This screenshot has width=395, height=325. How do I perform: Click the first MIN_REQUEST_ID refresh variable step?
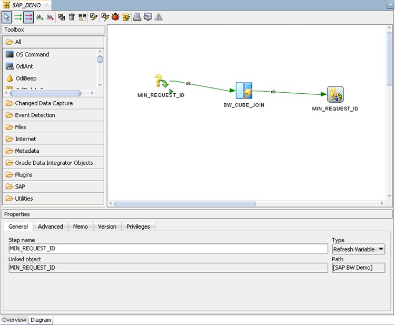(162, 81)
